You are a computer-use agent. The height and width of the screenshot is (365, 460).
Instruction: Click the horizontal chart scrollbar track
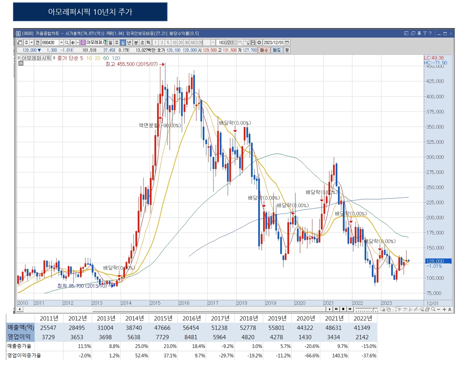pyautogui.click(x=174, y=309)
